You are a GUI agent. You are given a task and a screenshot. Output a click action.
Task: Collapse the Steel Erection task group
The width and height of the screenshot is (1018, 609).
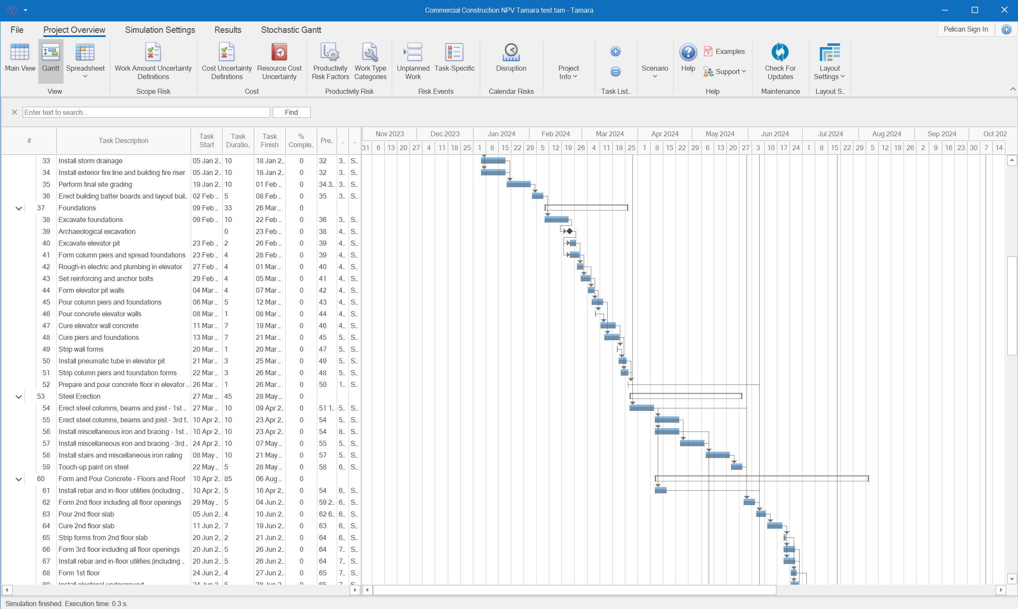point(18,396)
